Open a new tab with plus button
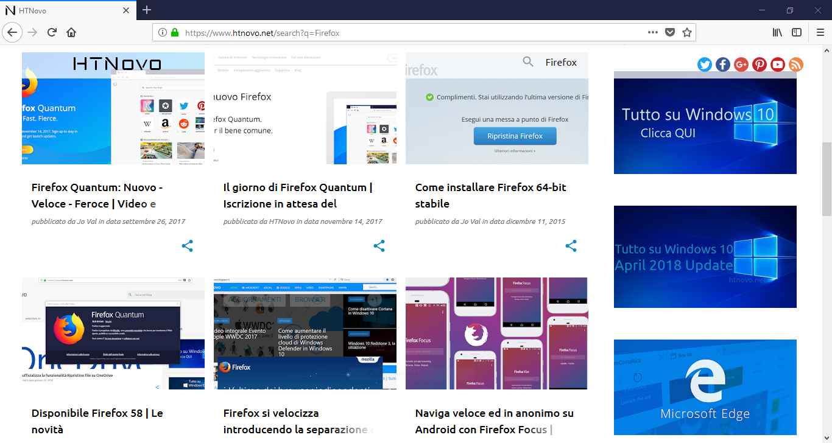 pos(147,10)
